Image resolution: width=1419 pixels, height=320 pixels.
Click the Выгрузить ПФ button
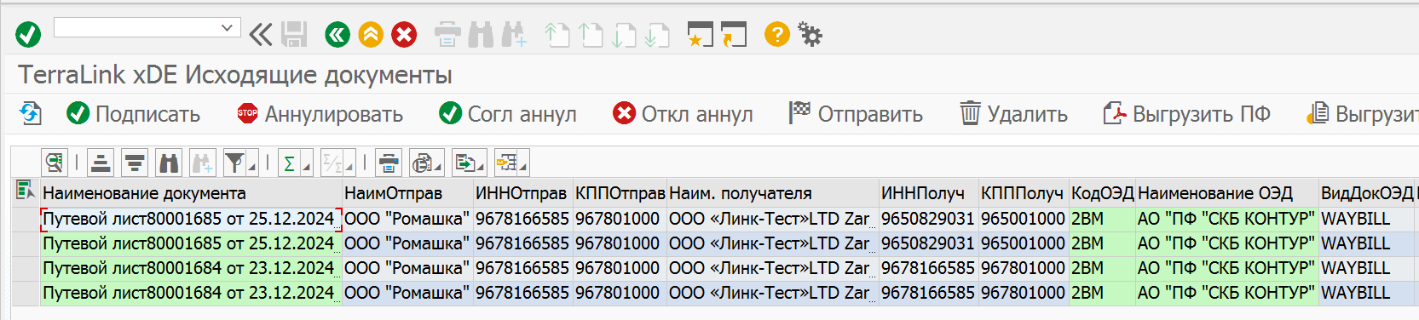1186,114
